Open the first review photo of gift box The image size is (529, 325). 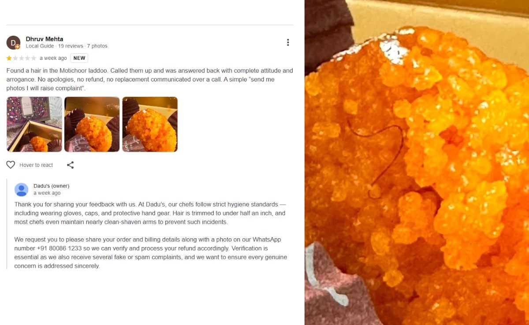pyautogui.click(x=34, y=124)
